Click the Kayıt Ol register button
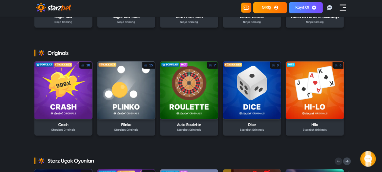382x172 pixels. pos(306,8)
